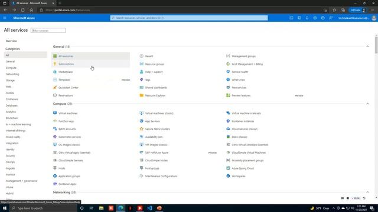
Task: Open File Explorer from the taskbar
Action: (x=101, y=208)
